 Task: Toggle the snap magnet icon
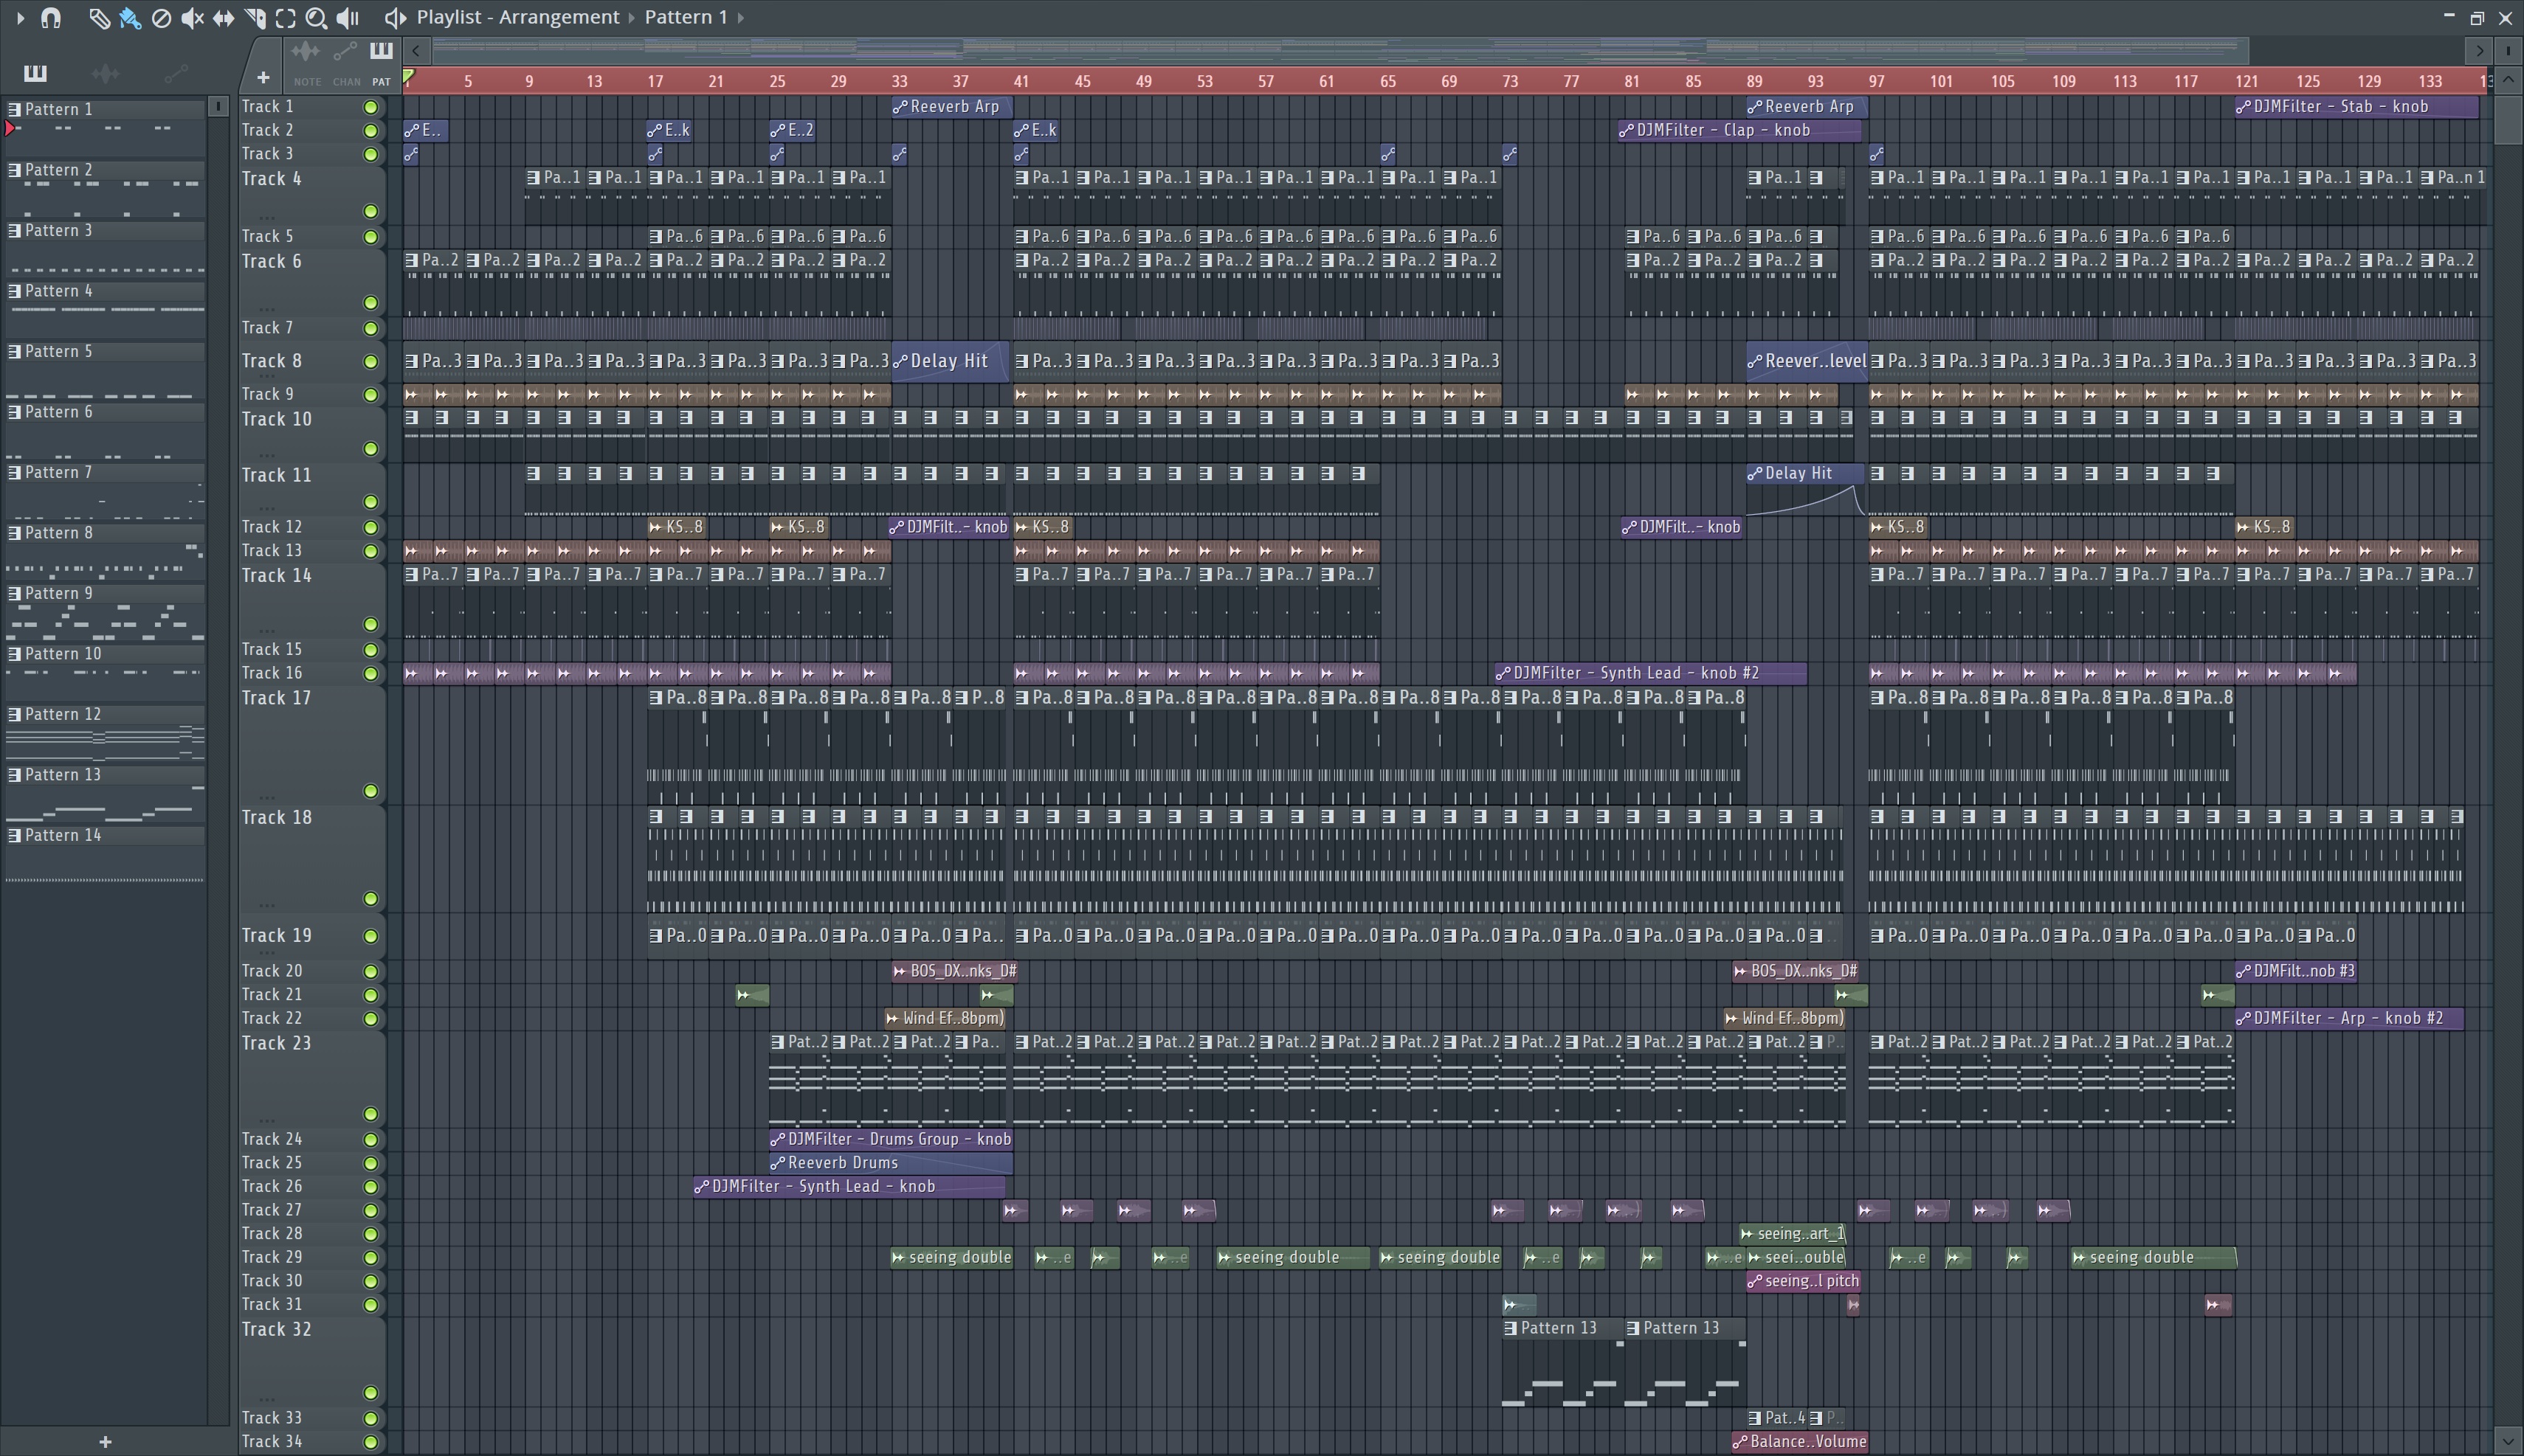pos(51,17)
